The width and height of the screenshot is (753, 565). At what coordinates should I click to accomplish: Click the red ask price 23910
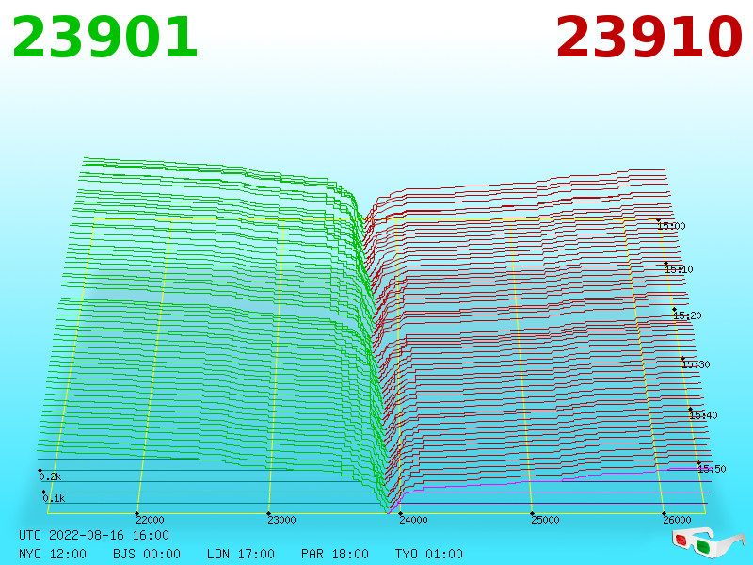[649, 38]
